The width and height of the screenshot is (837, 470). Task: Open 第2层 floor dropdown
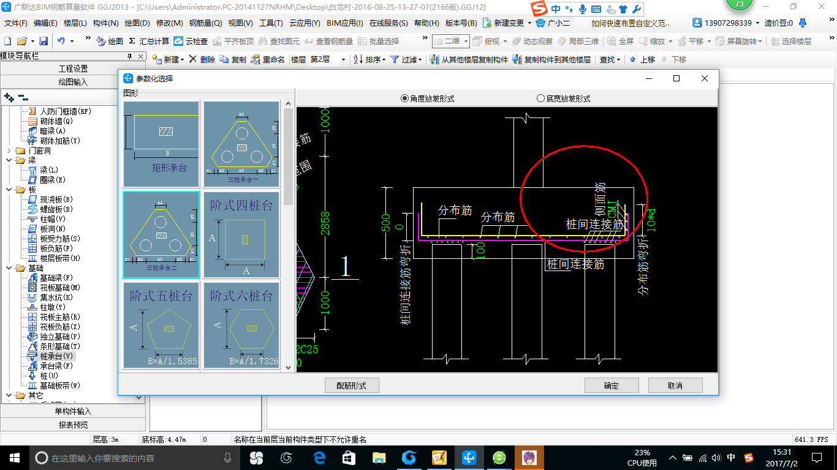pyautogui.click(x=343, y=59)
